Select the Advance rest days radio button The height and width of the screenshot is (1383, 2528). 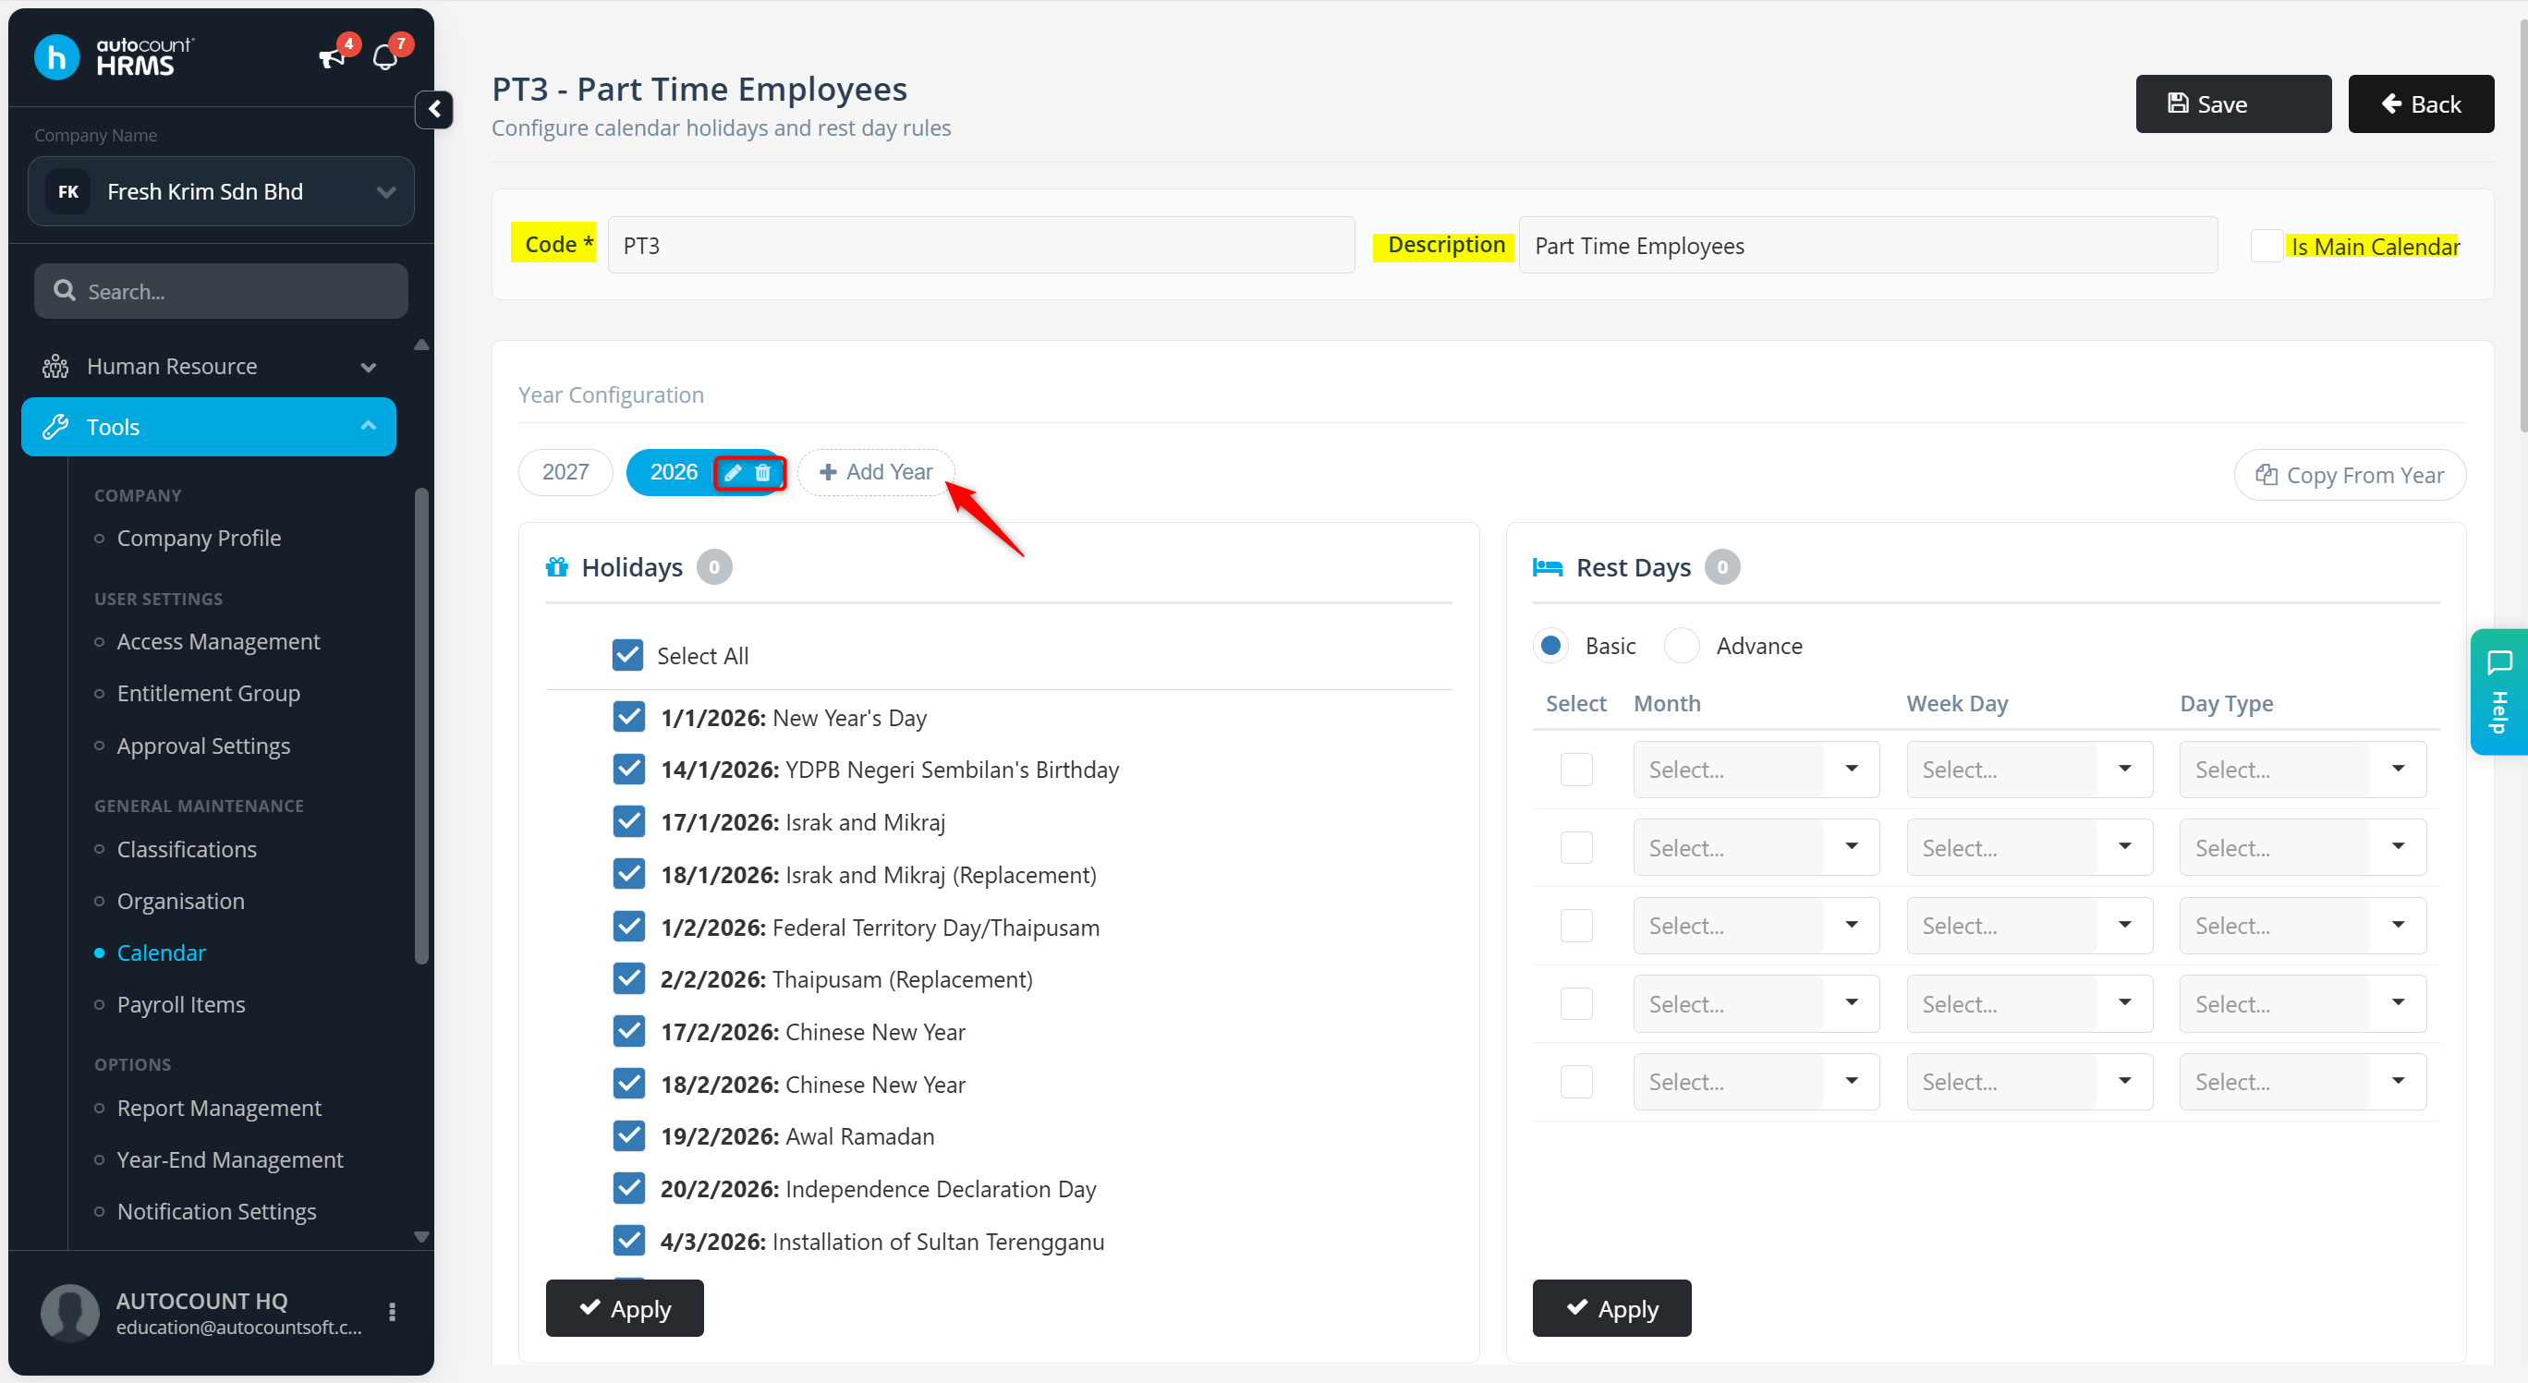(1681, 646)
